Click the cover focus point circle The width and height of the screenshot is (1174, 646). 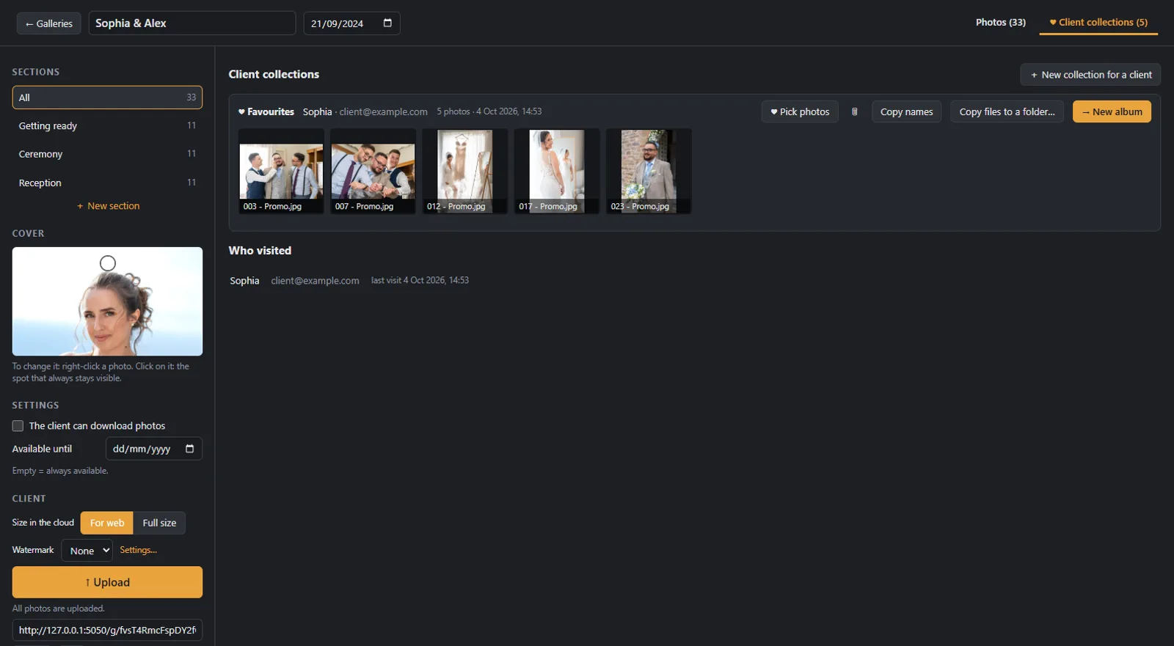point(108,263)
